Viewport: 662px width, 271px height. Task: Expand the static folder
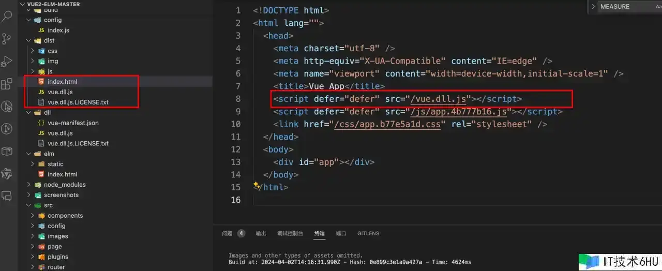[x=32, y=164]
